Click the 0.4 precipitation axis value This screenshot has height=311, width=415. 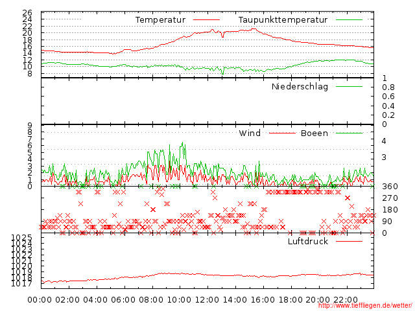tap(388, 106)
